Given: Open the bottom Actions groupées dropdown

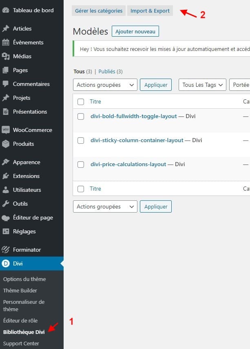Looking at the screenshot, I should (105, 206).
